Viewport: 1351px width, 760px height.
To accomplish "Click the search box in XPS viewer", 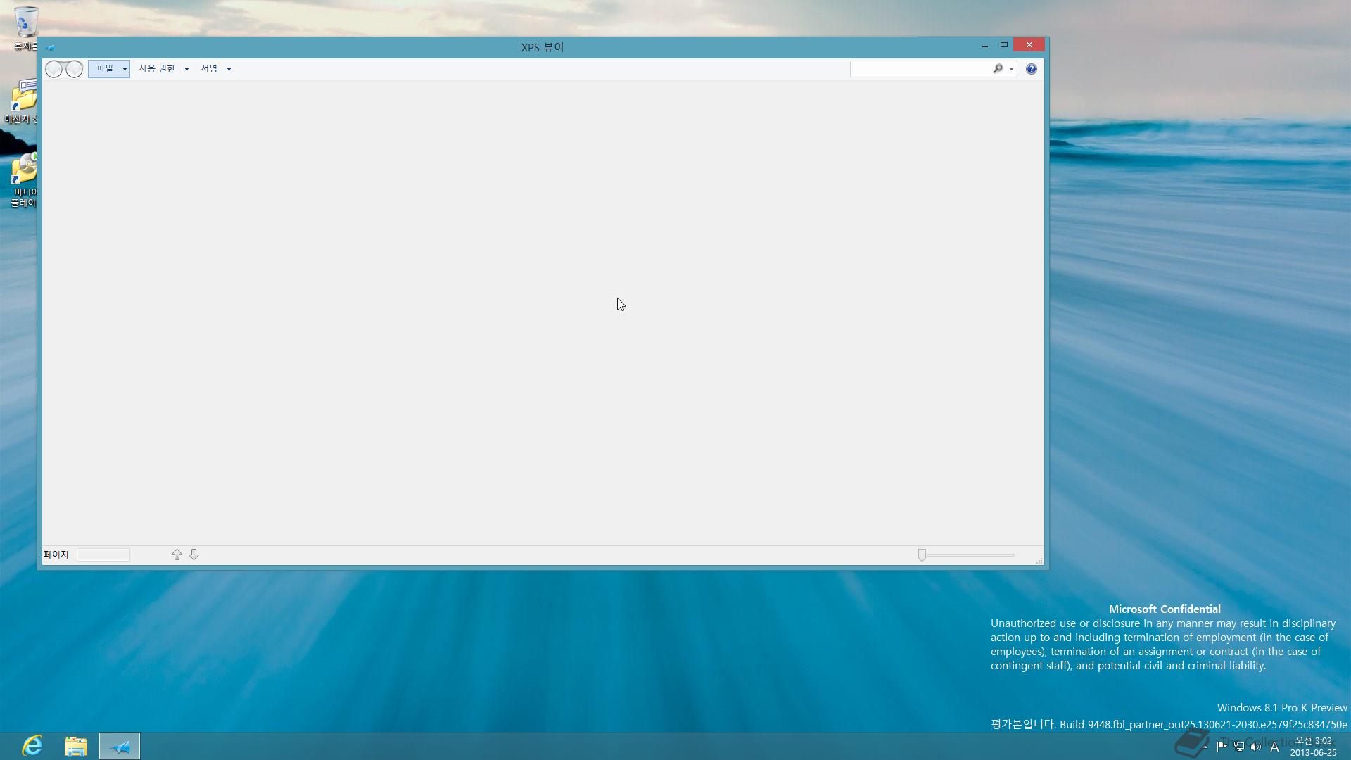I will [x=920, y=69].
